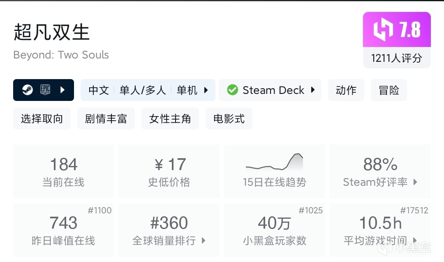Viewport: 444px width, 262px height.
Task: Open 全球销量排行 ranking arrow
Action: (x=203, y=241)
